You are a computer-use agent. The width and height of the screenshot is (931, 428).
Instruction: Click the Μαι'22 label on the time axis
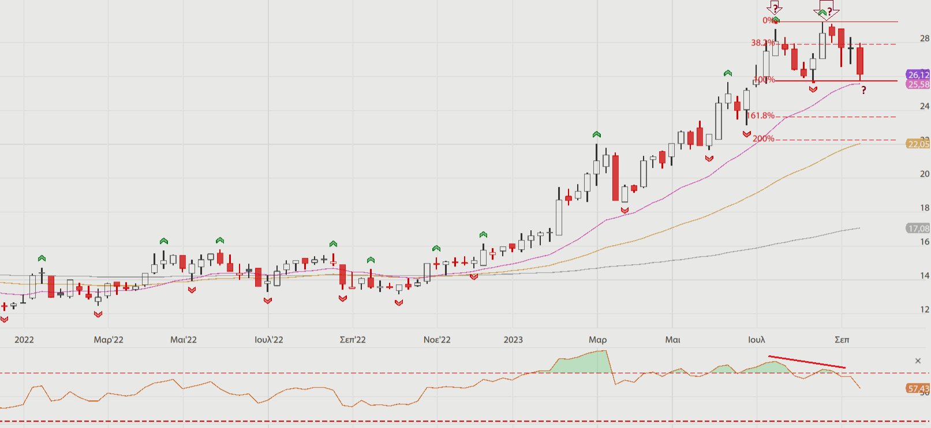tap(184, 339)
